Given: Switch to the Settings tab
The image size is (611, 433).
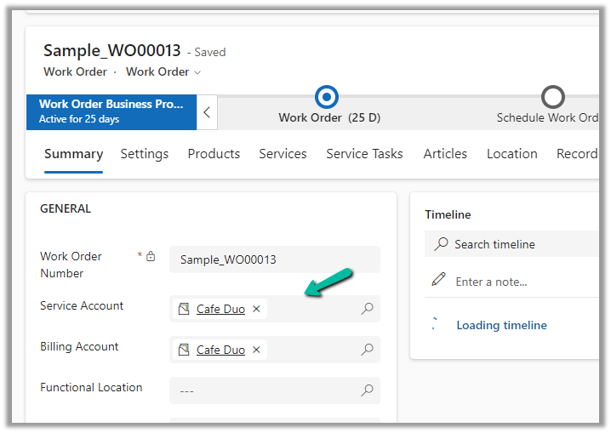Looking at the screenshot, I should (x=144, y=154).
